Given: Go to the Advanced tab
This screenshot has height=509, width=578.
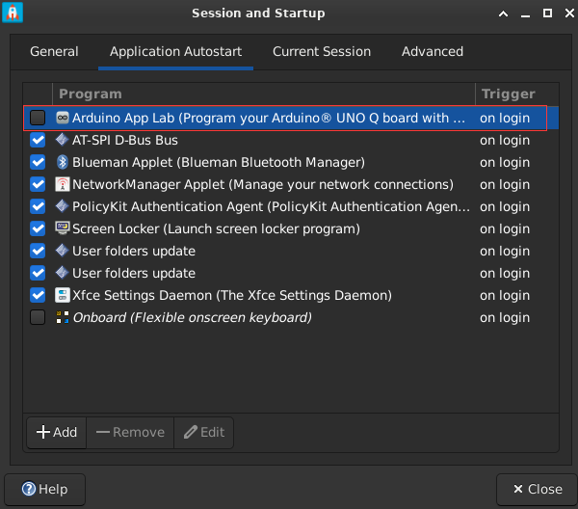Looking at the screenshot, I should (433, 52).
